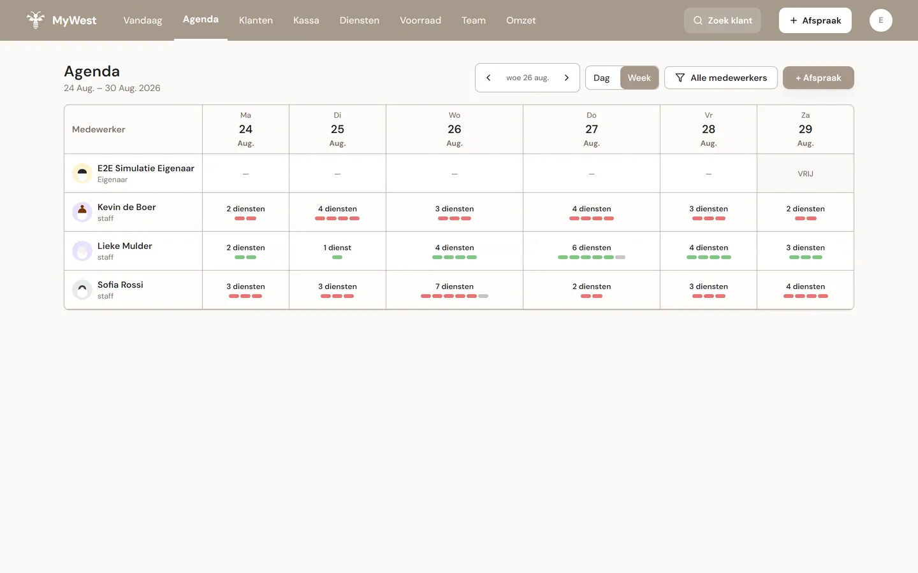Open Kevin de Boer's Saturday 2 diensten
The width and height of the screenshot is (918, 573).
805,212
